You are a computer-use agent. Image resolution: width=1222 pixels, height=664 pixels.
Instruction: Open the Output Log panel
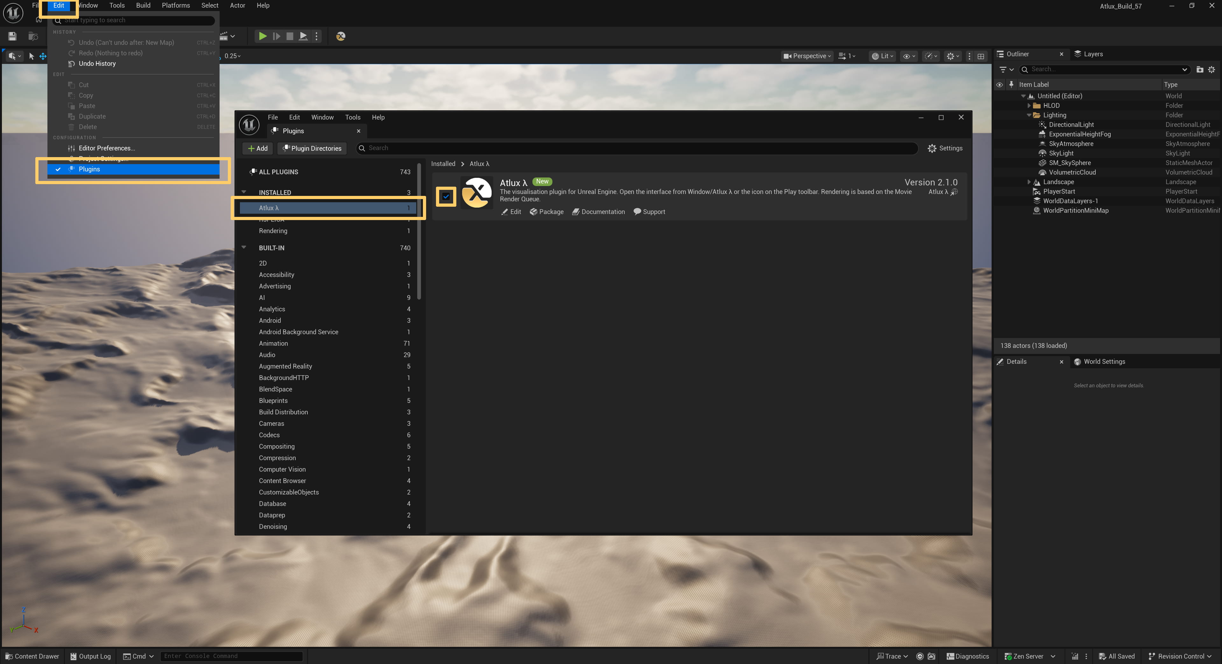pos(91,656)
